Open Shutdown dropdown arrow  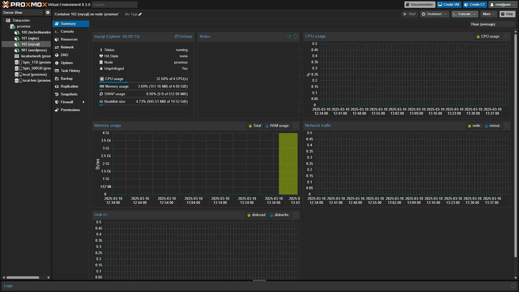coord(446,14)
